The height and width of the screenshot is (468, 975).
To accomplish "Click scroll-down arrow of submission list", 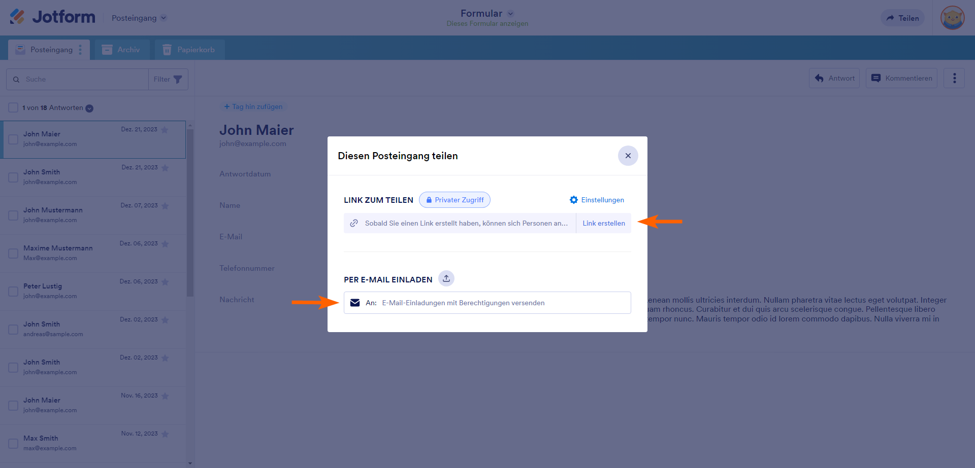I will [190, 463].
